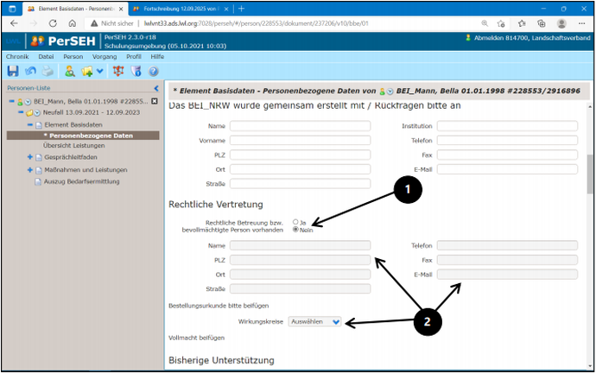Viewport: 596px width, 373px height.
Task: Click the clock icon beside BEI_Mann in the tree
Action: (28, 102)
